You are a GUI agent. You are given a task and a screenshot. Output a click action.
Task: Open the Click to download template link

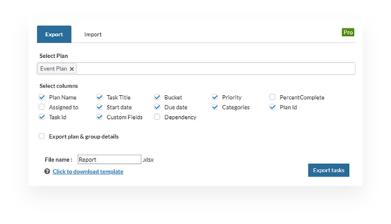coord(88,172)
